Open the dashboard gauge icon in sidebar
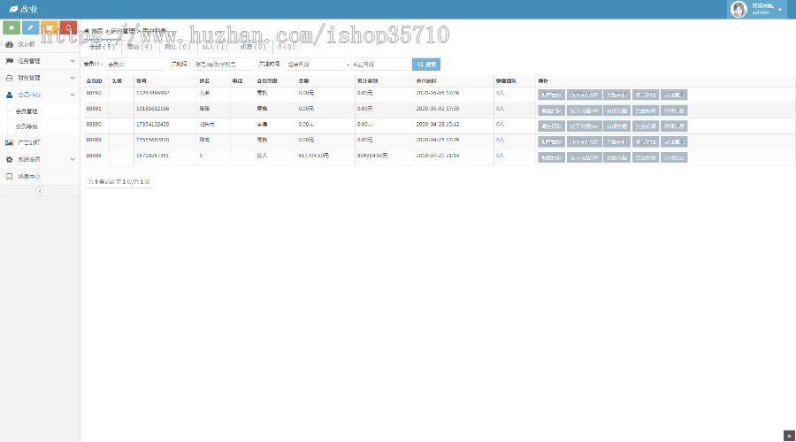The width and height of the screenshot is (796, 442). pyautogui.click(x=9, y=44)
